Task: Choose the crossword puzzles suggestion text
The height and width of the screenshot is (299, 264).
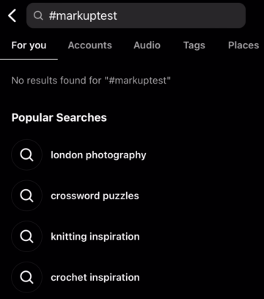Action: point(95,196)
